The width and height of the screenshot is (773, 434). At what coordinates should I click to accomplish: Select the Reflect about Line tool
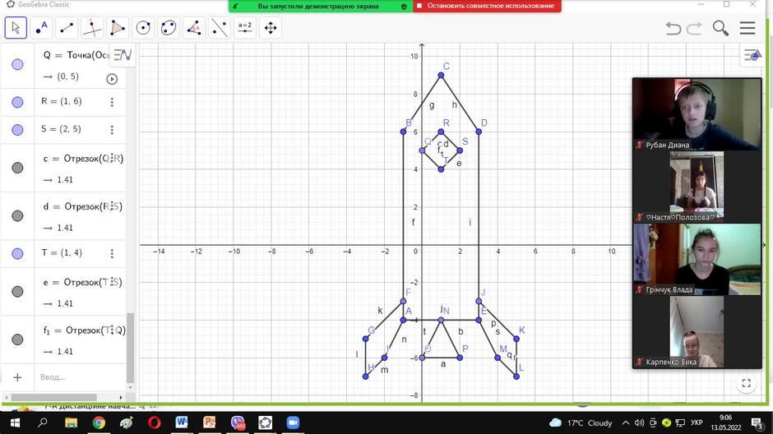coord(220,28)
